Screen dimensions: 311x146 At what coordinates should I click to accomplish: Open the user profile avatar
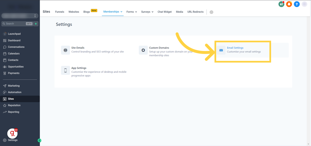click(304, 4)
